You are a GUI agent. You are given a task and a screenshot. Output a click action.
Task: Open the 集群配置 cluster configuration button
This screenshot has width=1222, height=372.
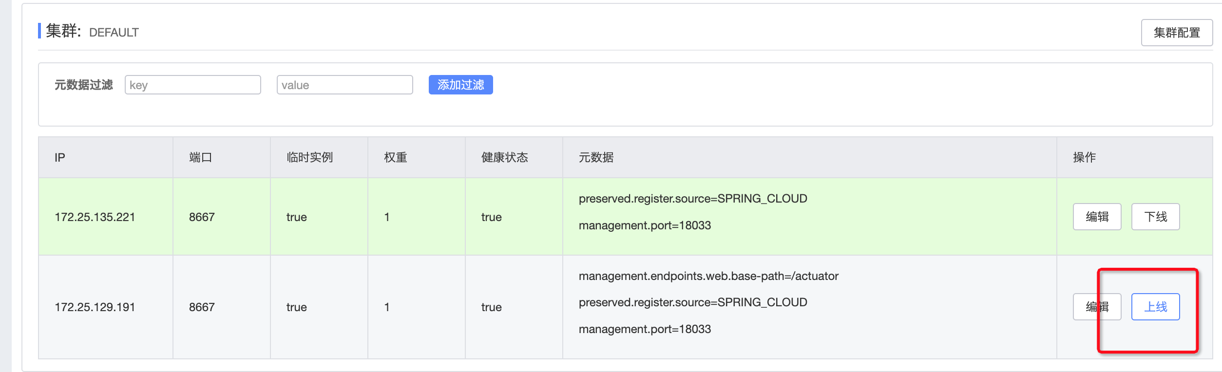click(1176, 33)
